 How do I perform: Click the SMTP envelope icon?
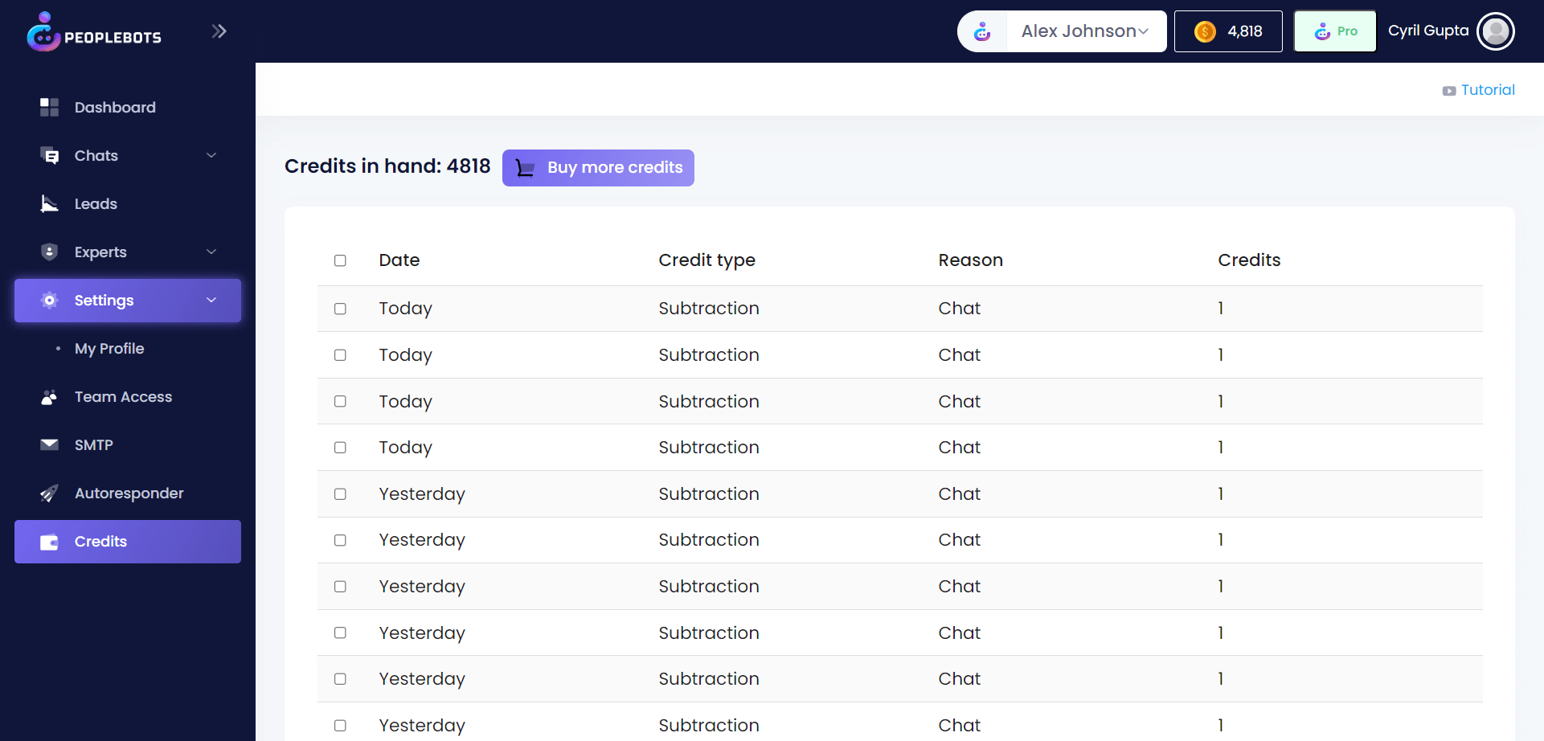tap(49, 444)
